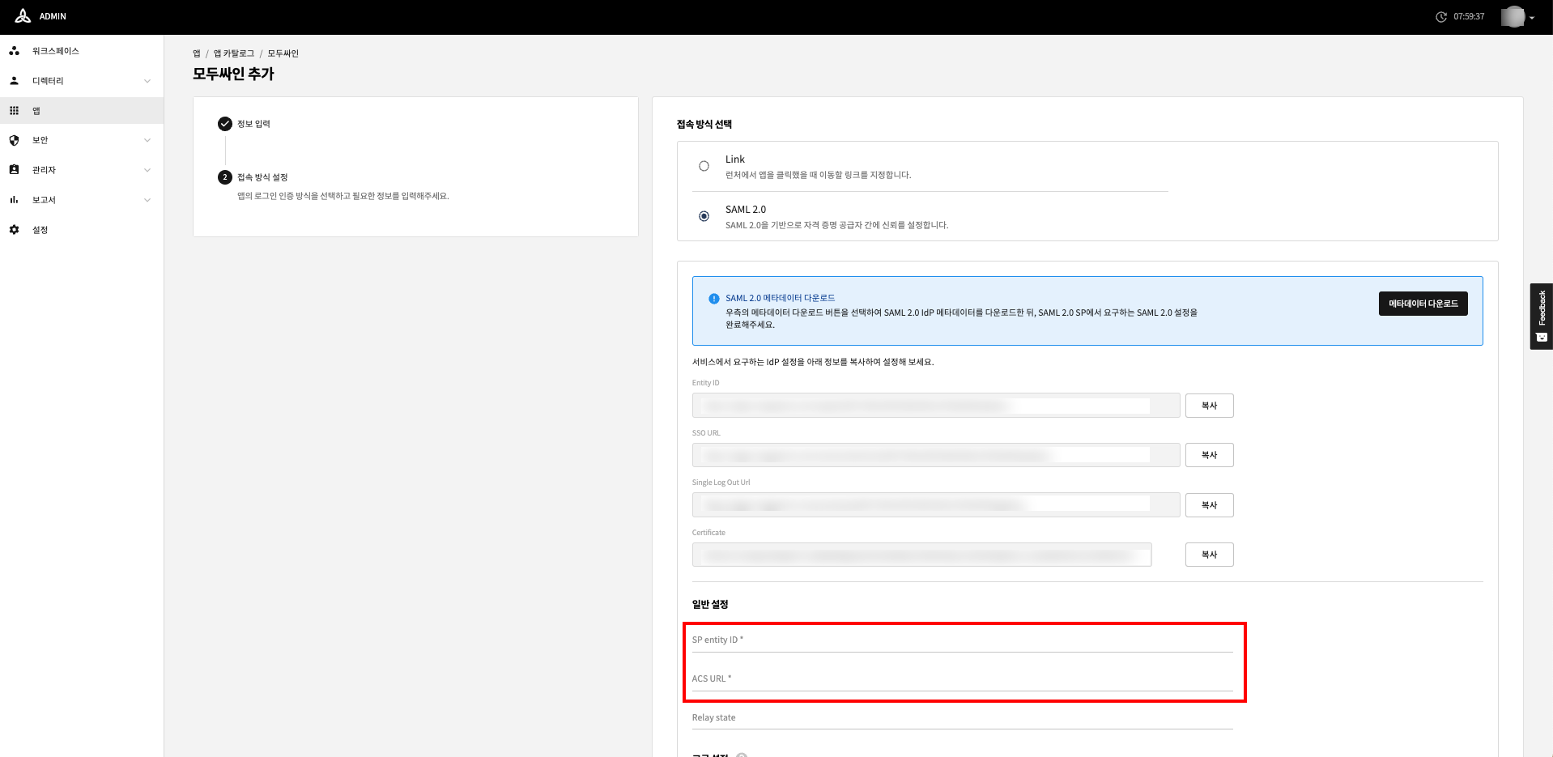Image resolution: width=1553 pixels, height=757 pixels.
Task: Click the directory person icon
Action: pyautogui.click(x=14, y=81)
